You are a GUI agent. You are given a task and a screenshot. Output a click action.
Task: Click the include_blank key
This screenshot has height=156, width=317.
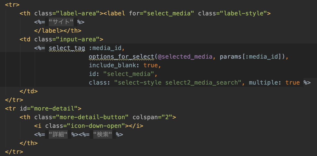click(x=116, y=65)
